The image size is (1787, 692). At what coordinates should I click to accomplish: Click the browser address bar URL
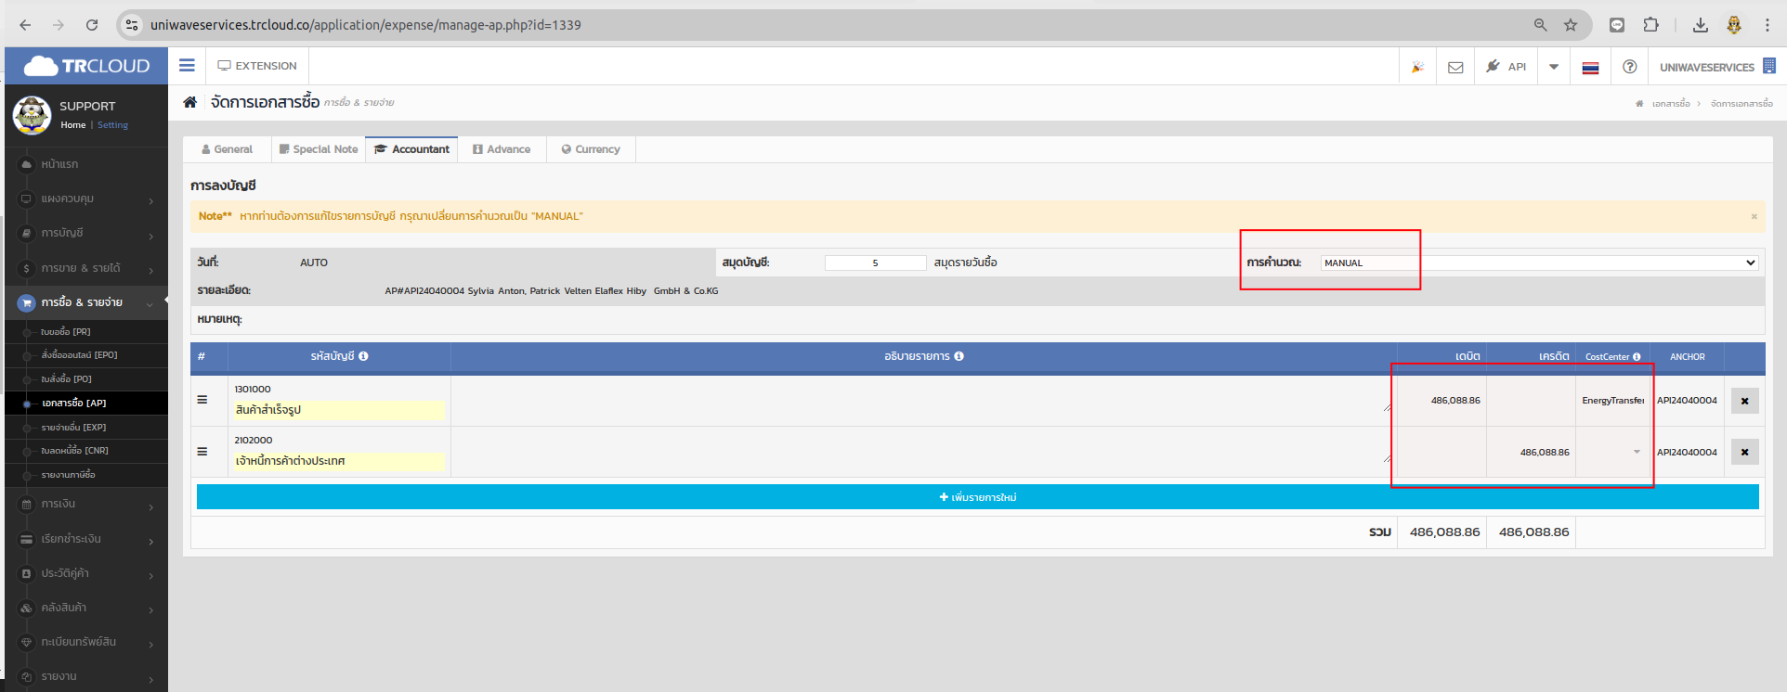tap(366, 25)
